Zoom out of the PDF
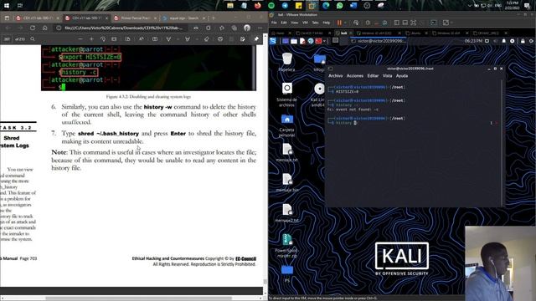 click(x=80, y=39)
